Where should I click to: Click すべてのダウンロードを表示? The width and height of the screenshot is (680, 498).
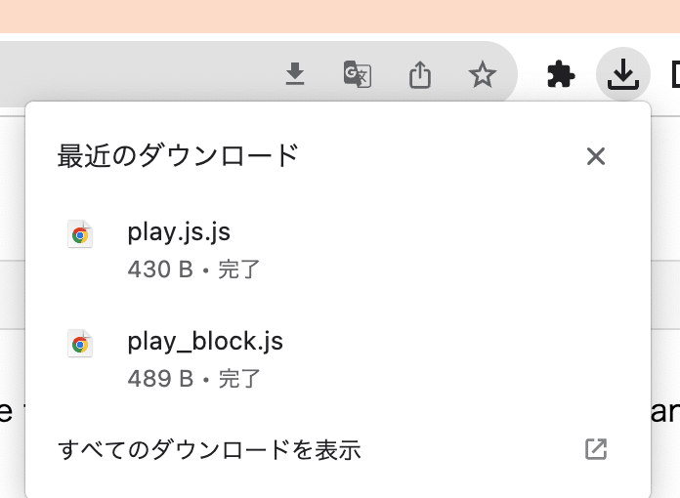point(209,449)
